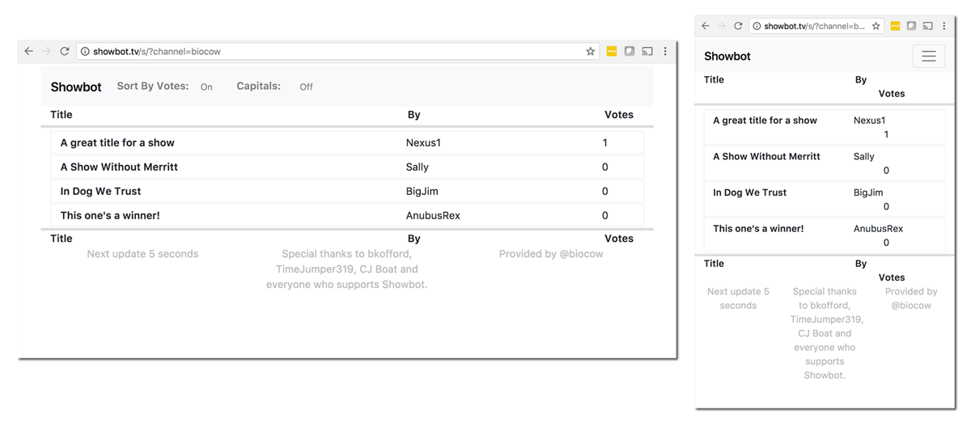Select the 'In Dog We Trust' row in the wide window
Viewport: 971px width, 423px height.
(x=347, y=191)
